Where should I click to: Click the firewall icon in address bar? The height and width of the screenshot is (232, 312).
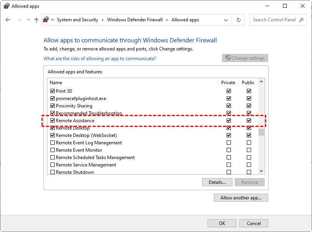(x=46, y=20)
